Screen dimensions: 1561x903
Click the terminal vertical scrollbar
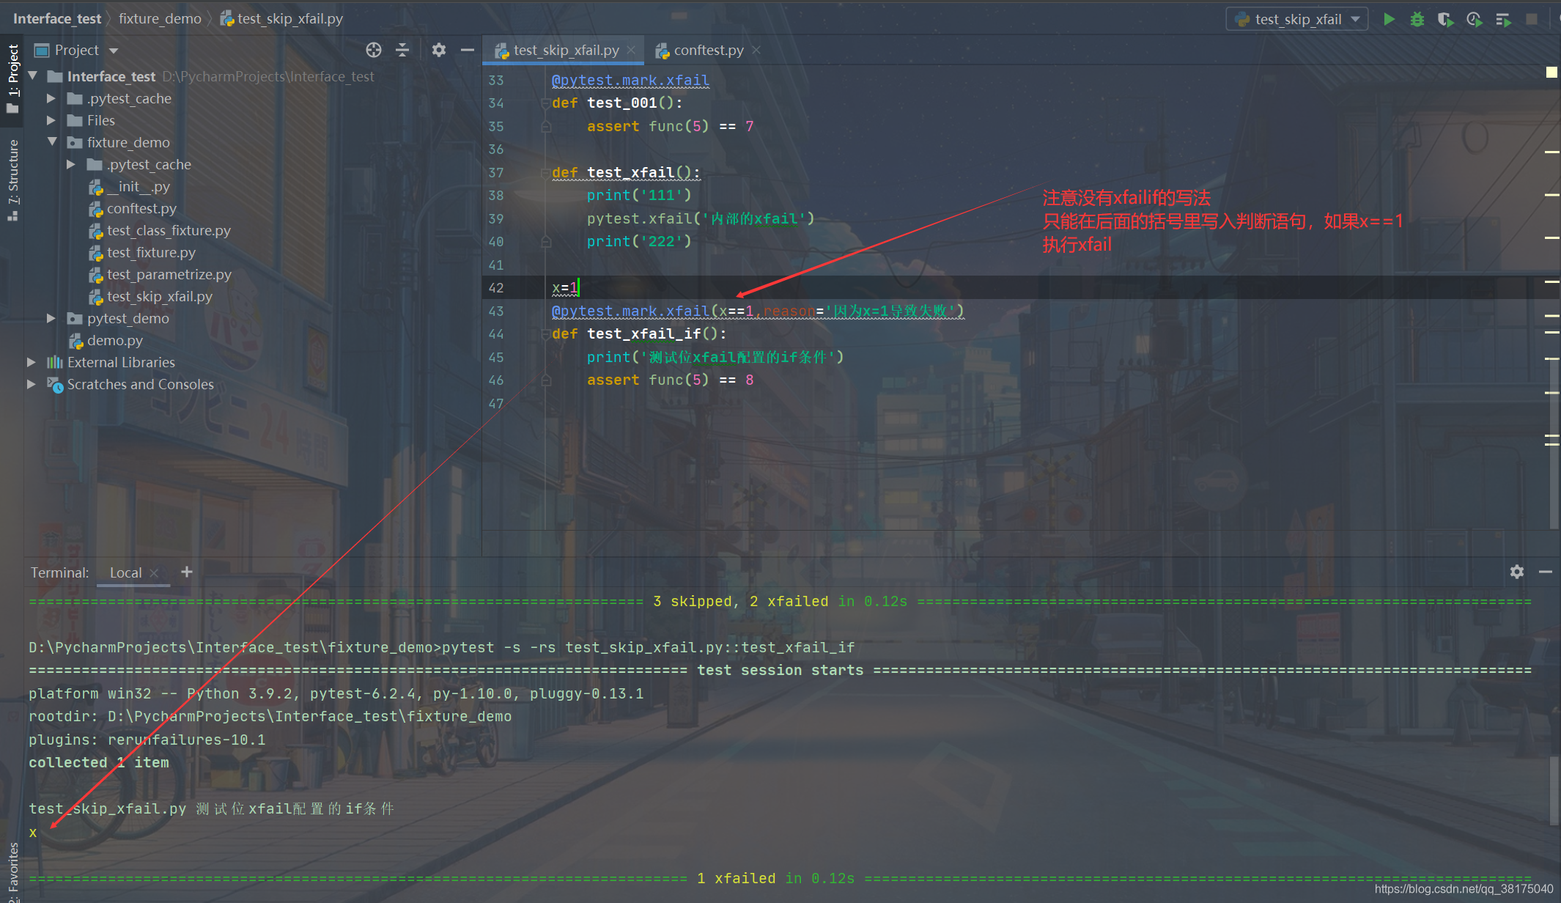coord(1555,792)
